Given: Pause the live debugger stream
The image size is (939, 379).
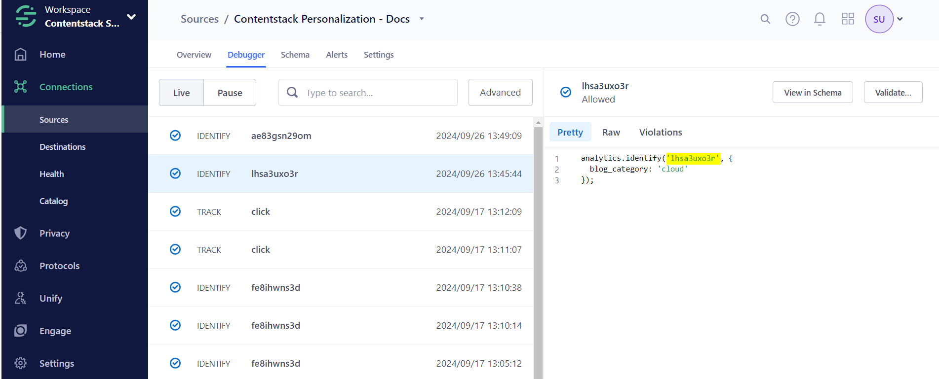Looking at the screenshot, I should point(230,93).
